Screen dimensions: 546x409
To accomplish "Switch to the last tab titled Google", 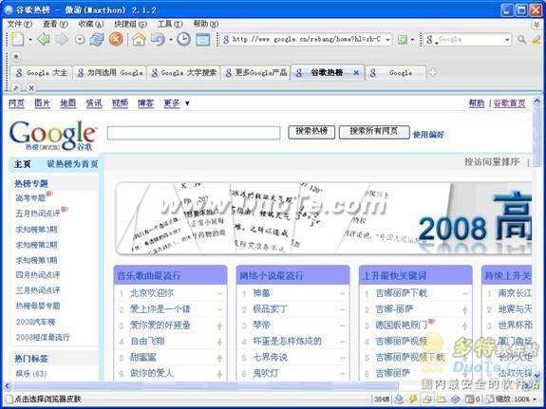I will (396, 73).
